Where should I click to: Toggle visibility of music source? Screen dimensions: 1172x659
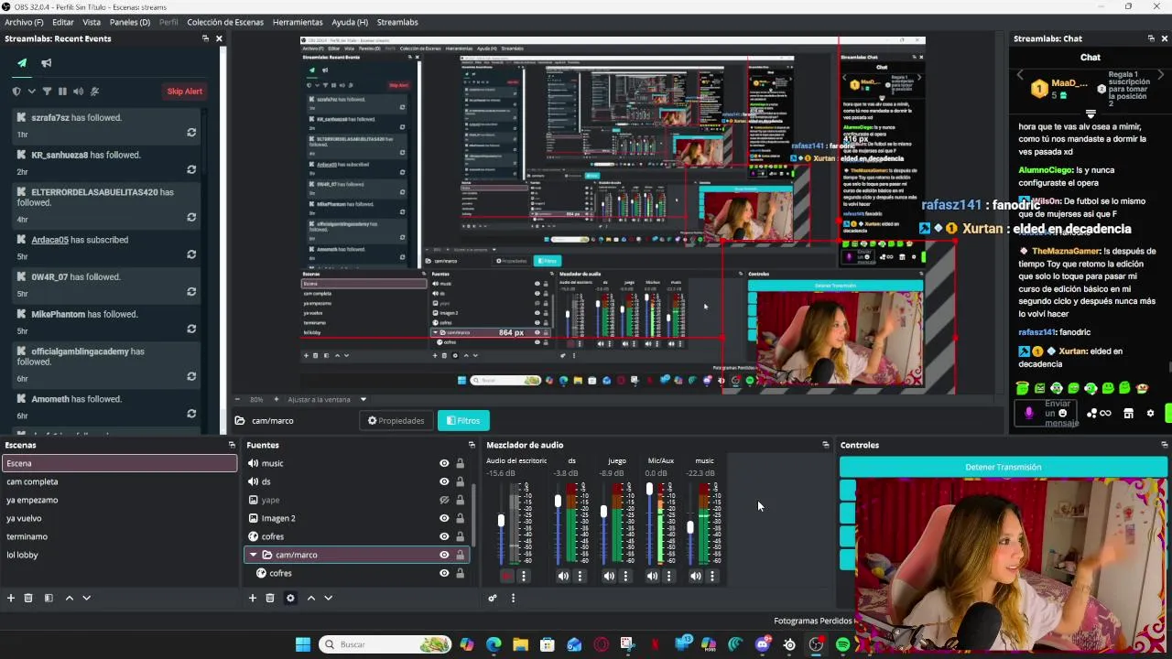[x=444, y=463]
